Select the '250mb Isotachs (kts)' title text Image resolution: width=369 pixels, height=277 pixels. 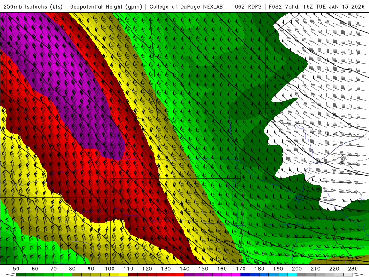click(x=33, y=7)
